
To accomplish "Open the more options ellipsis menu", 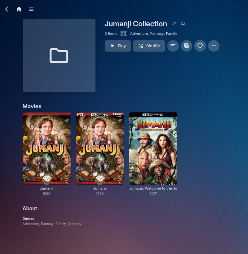I will coord(214,46).
